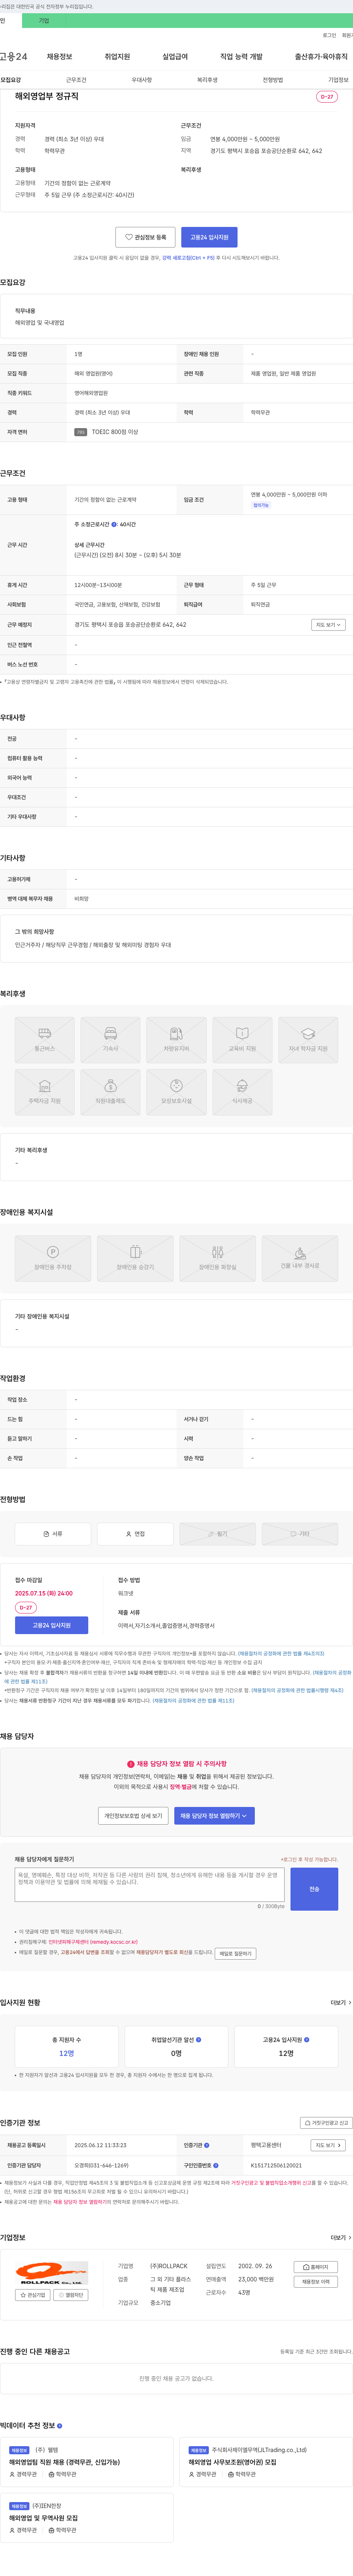This screenshot has width=353, height=2576.
Task: Select the 교육비 지원 welfare icon
Action: tap(242, 1040)
